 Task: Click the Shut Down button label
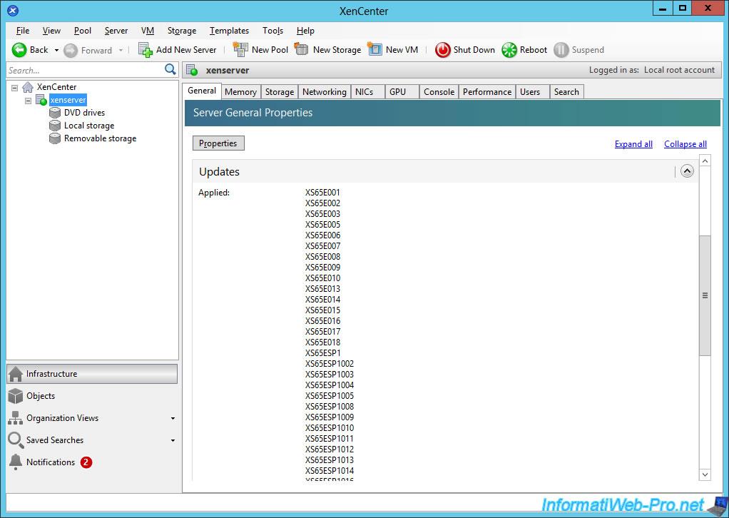coord(474,50)
